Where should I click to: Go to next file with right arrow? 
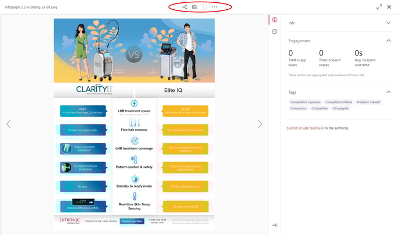coord(260,124)
